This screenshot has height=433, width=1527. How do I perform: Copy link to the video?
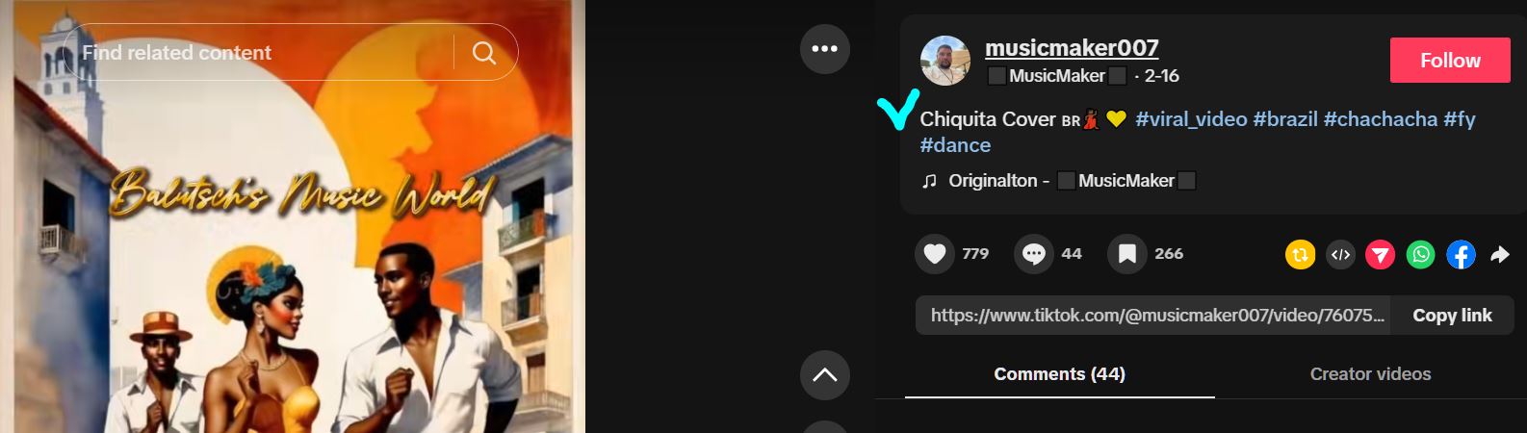point(1452,316)
